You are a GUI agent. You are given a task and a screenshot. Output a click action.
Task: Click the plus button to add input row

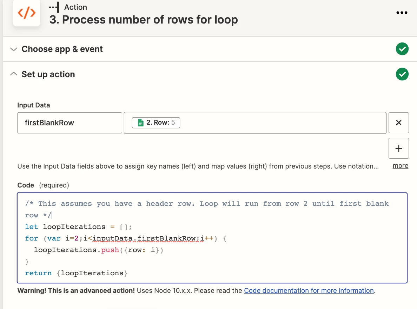398,148
